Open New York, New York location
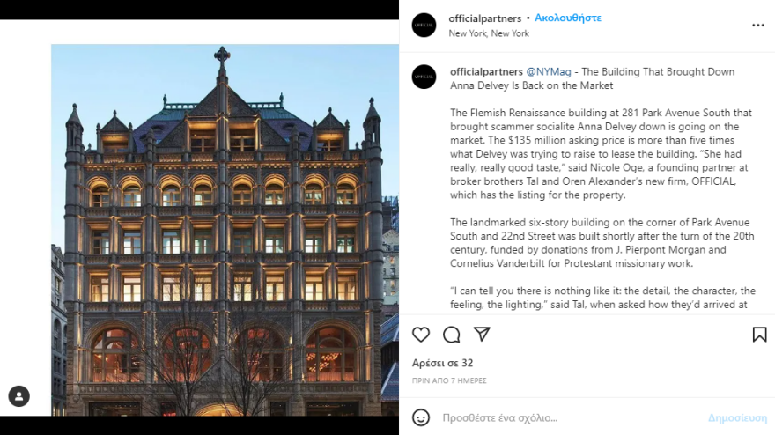Screen dimensions: 775x435 coord(489,33)
